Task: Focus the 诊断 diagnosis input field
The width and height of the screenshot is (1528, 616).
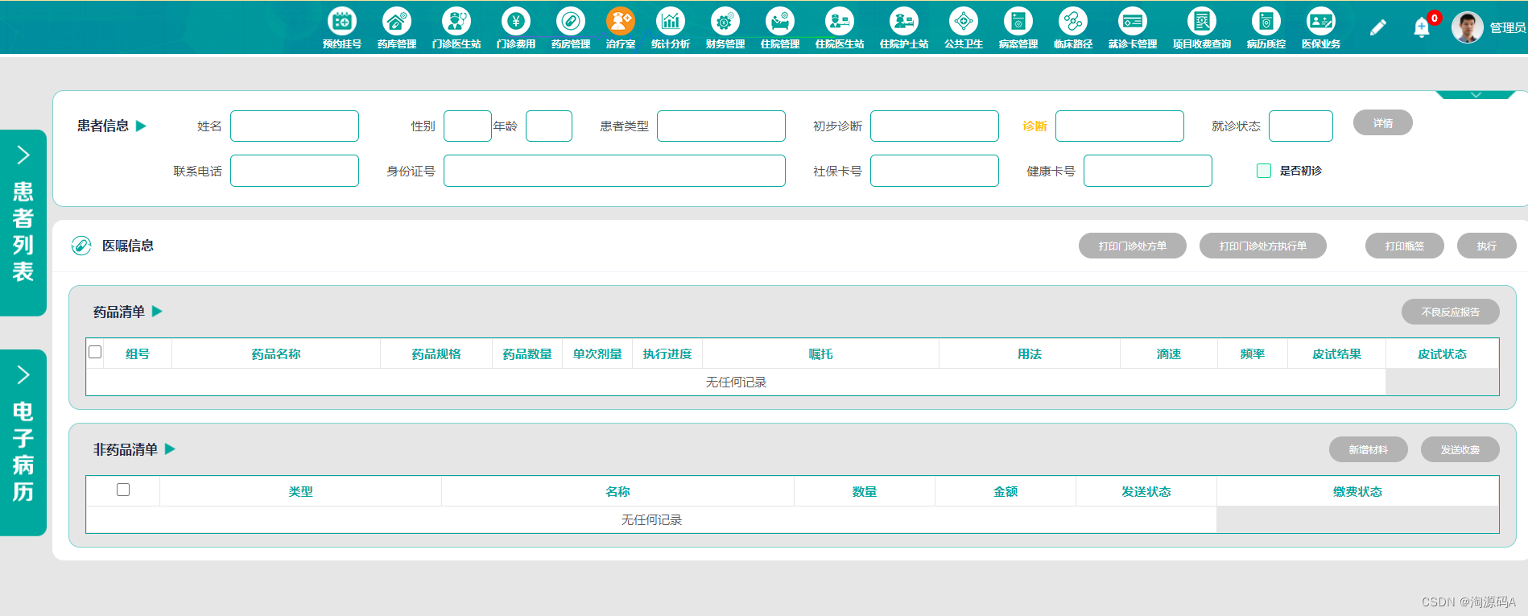Action: 1120,126
